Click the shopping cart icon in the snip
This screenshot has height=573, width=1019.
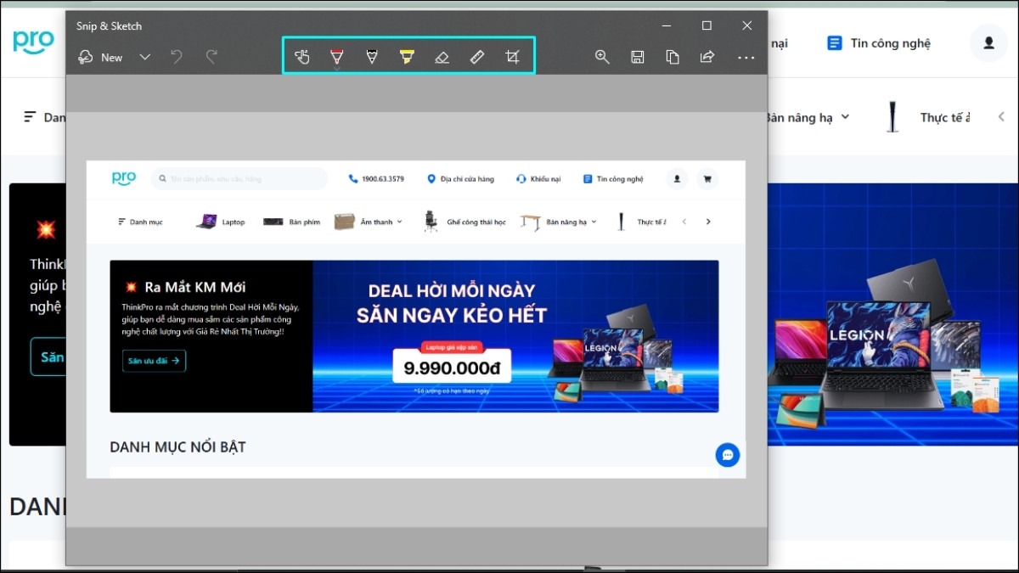click(707, 178)
